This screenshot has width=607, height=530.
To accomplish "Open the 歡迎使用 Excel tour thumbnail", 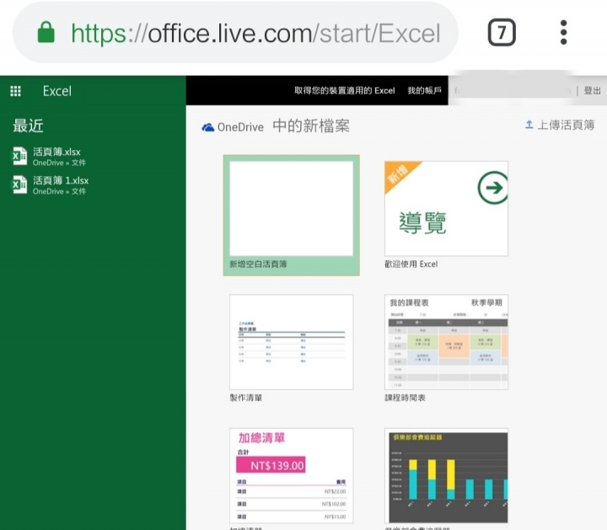I will point(446,209).
